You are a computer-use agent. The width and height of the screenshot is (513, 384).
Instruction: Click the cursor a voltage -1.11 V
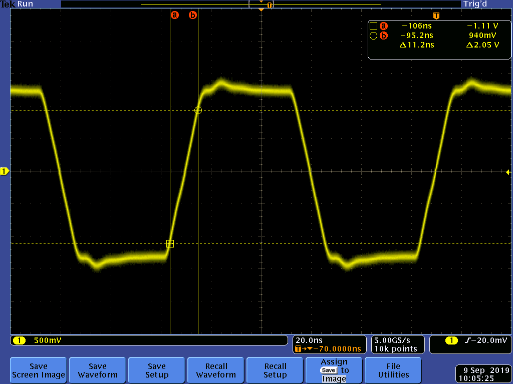(482, 26)
